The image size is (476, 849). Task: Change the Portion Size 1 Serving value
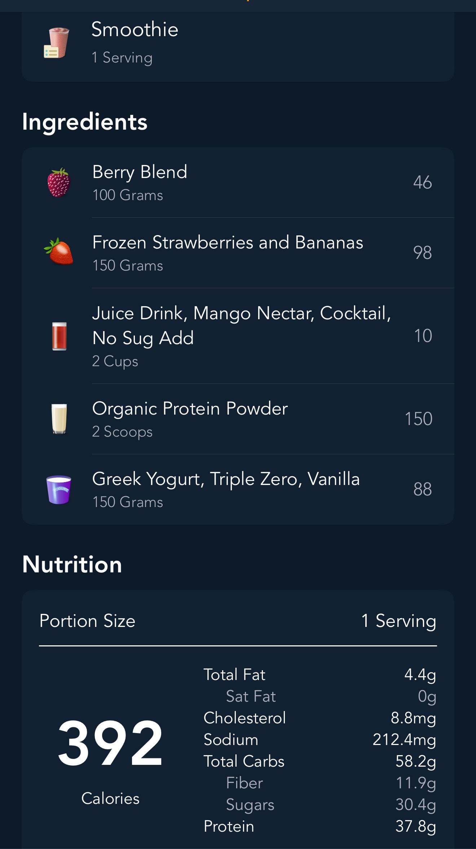pos(398,621)
